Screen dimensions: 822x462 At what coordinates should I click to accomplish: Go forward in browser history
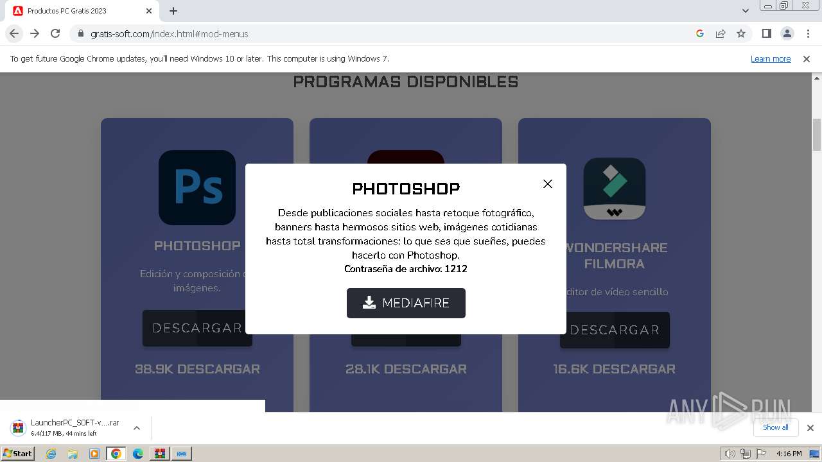tap(35, 33)
